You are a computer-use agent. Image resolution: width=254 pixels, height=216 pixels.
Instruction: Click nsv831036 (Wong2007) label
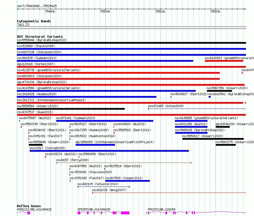tap(109, 190)
